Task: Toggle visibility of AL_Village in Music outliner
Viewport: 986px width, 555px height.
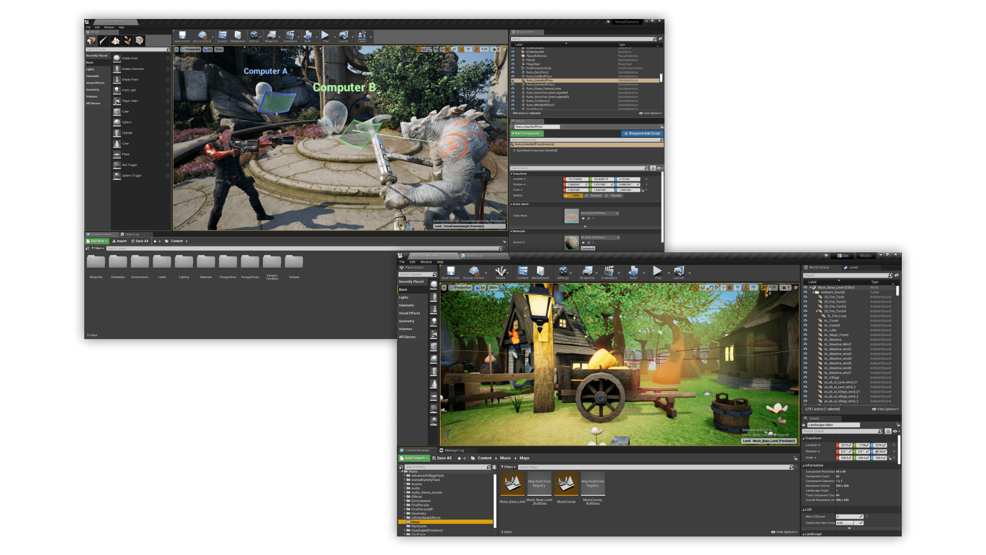Action: (x=805, y=377)
